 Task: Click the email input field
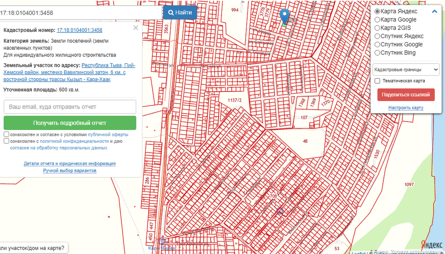[x=70, y=107]
